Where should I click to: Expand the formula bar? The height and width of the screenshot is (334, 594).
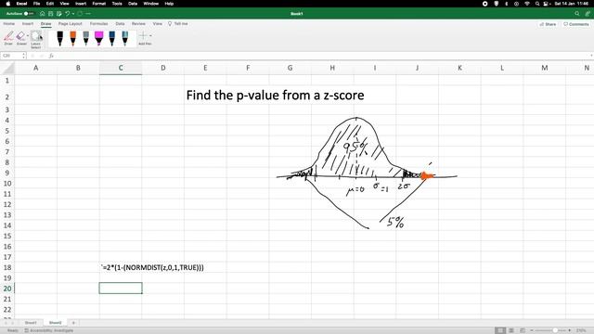591,56
